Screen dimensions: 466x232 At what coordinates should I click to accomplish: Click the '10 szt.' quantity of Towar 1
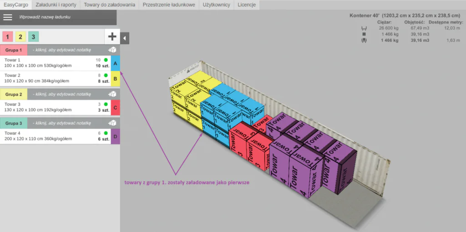tap(102, 66)
